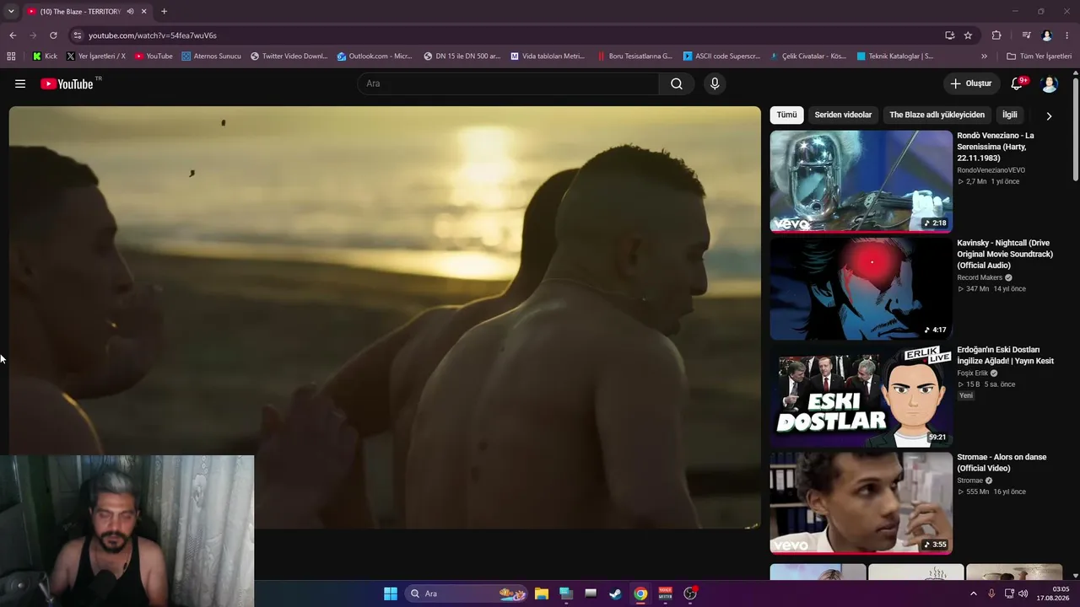Click the main video player
1080x607 pixels.
click(x=385, y=317)
